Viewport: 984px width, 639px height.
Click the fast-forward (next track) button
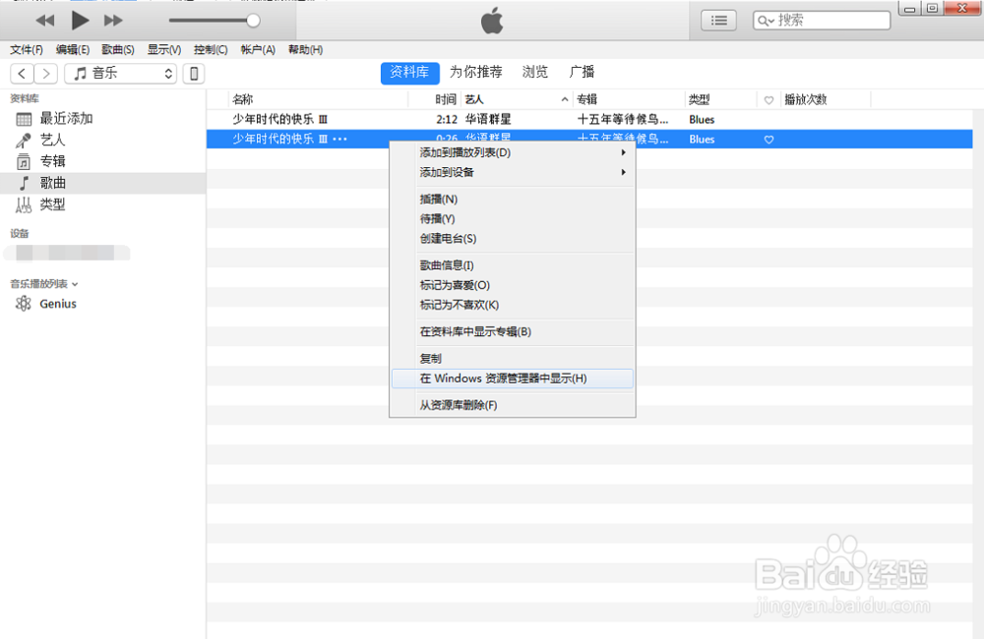(113, 21)
